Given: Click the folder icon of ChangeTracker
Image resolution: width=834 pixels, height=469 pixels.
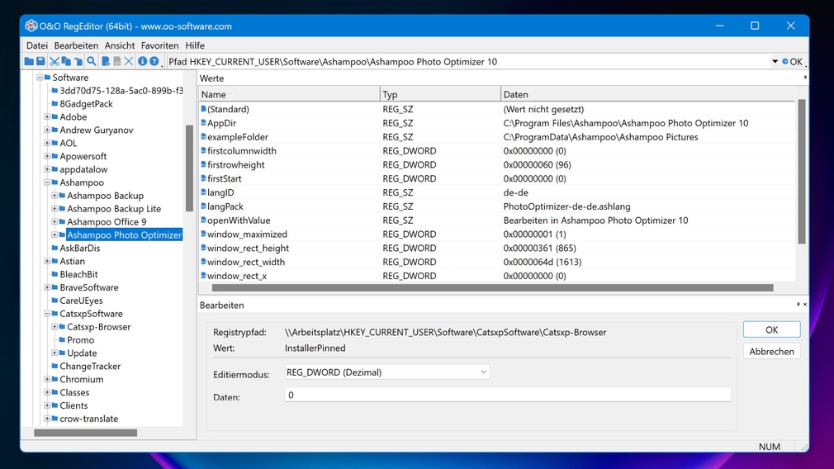Looking at the screenshot, I should [54, 367].
